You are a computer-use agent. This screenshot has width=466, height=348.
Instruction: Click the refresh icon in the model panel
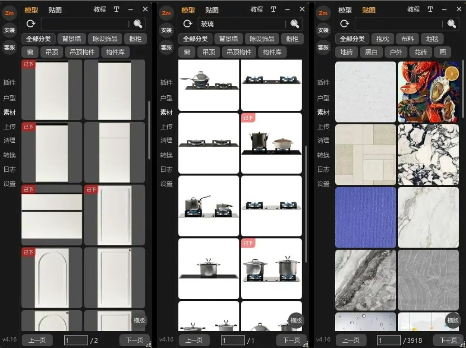tap(30, 24)
